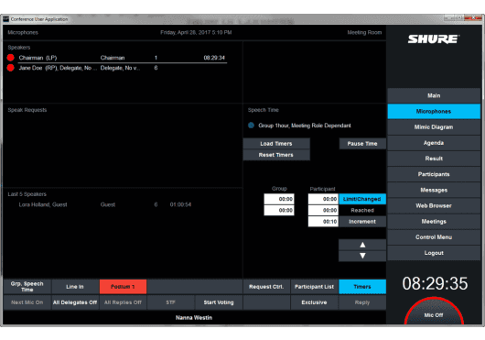
Task: Click the Start Voting button
Action: tap(219, 302)
